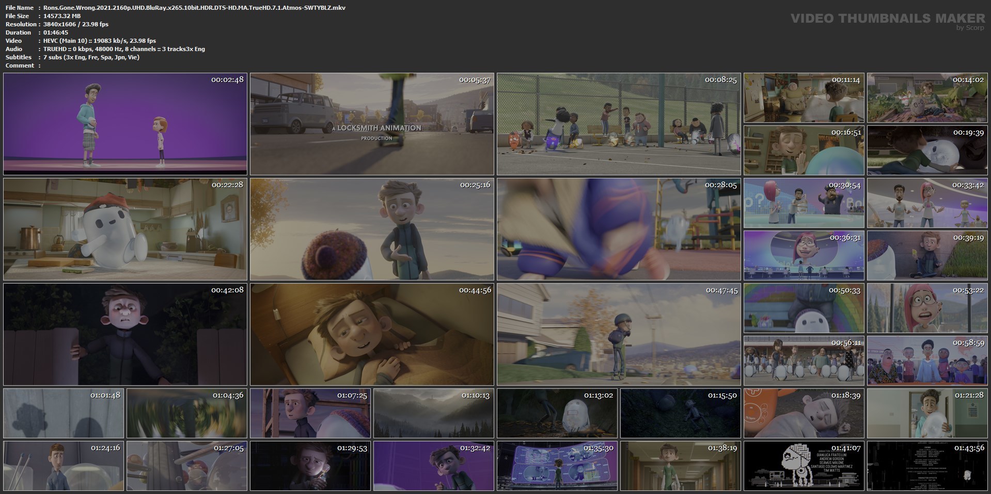Pick the thumbnail timestamped 00:19:39

927,150
